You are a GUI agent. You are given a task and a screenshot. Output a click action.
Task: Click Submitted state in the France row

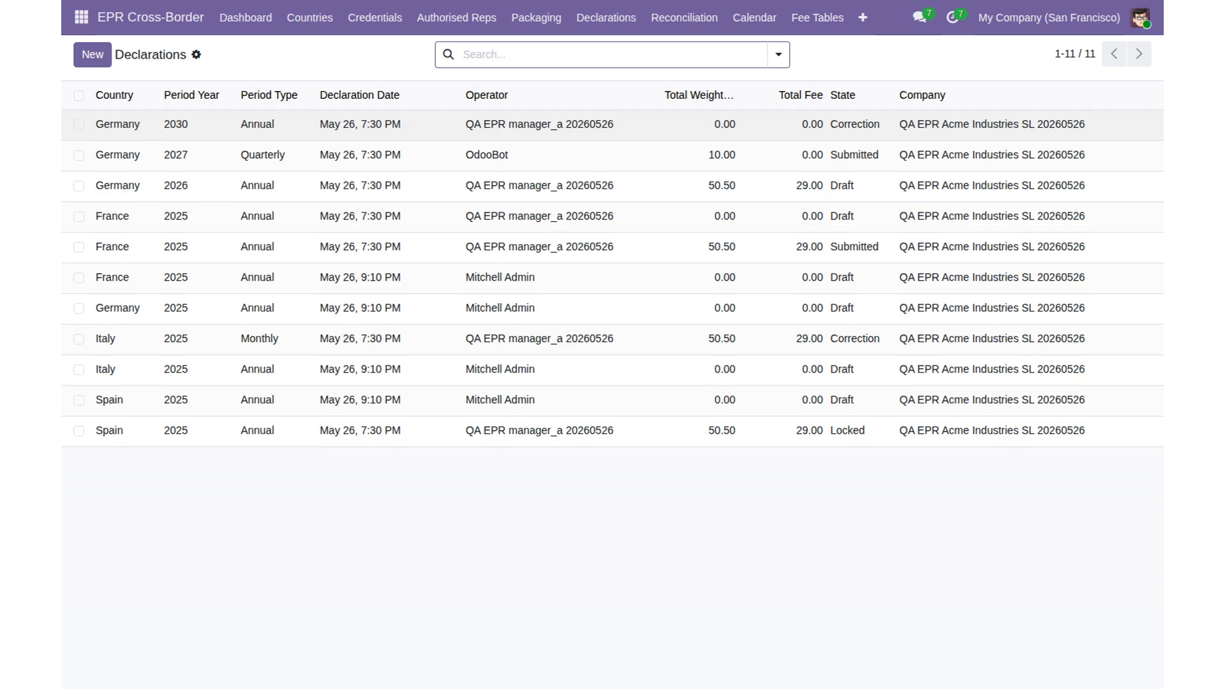click(x=854, y=247)
